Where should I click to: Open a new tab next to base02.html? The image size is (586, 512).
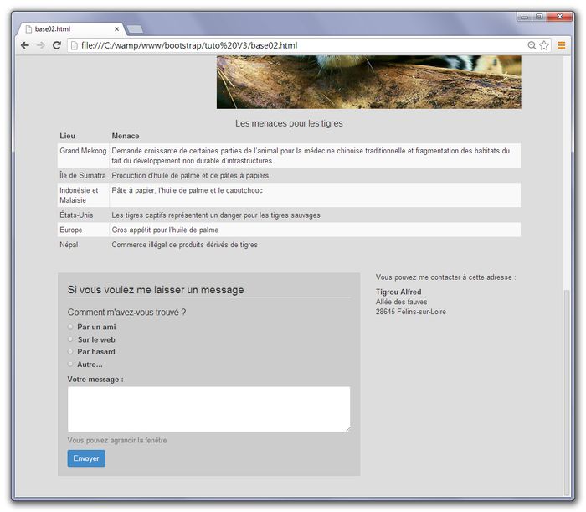tap(135, 28)
